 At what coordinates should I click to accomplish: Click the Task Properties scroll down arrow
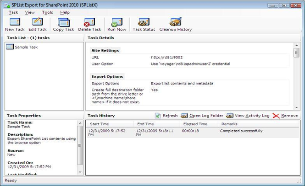coord(80,172)
